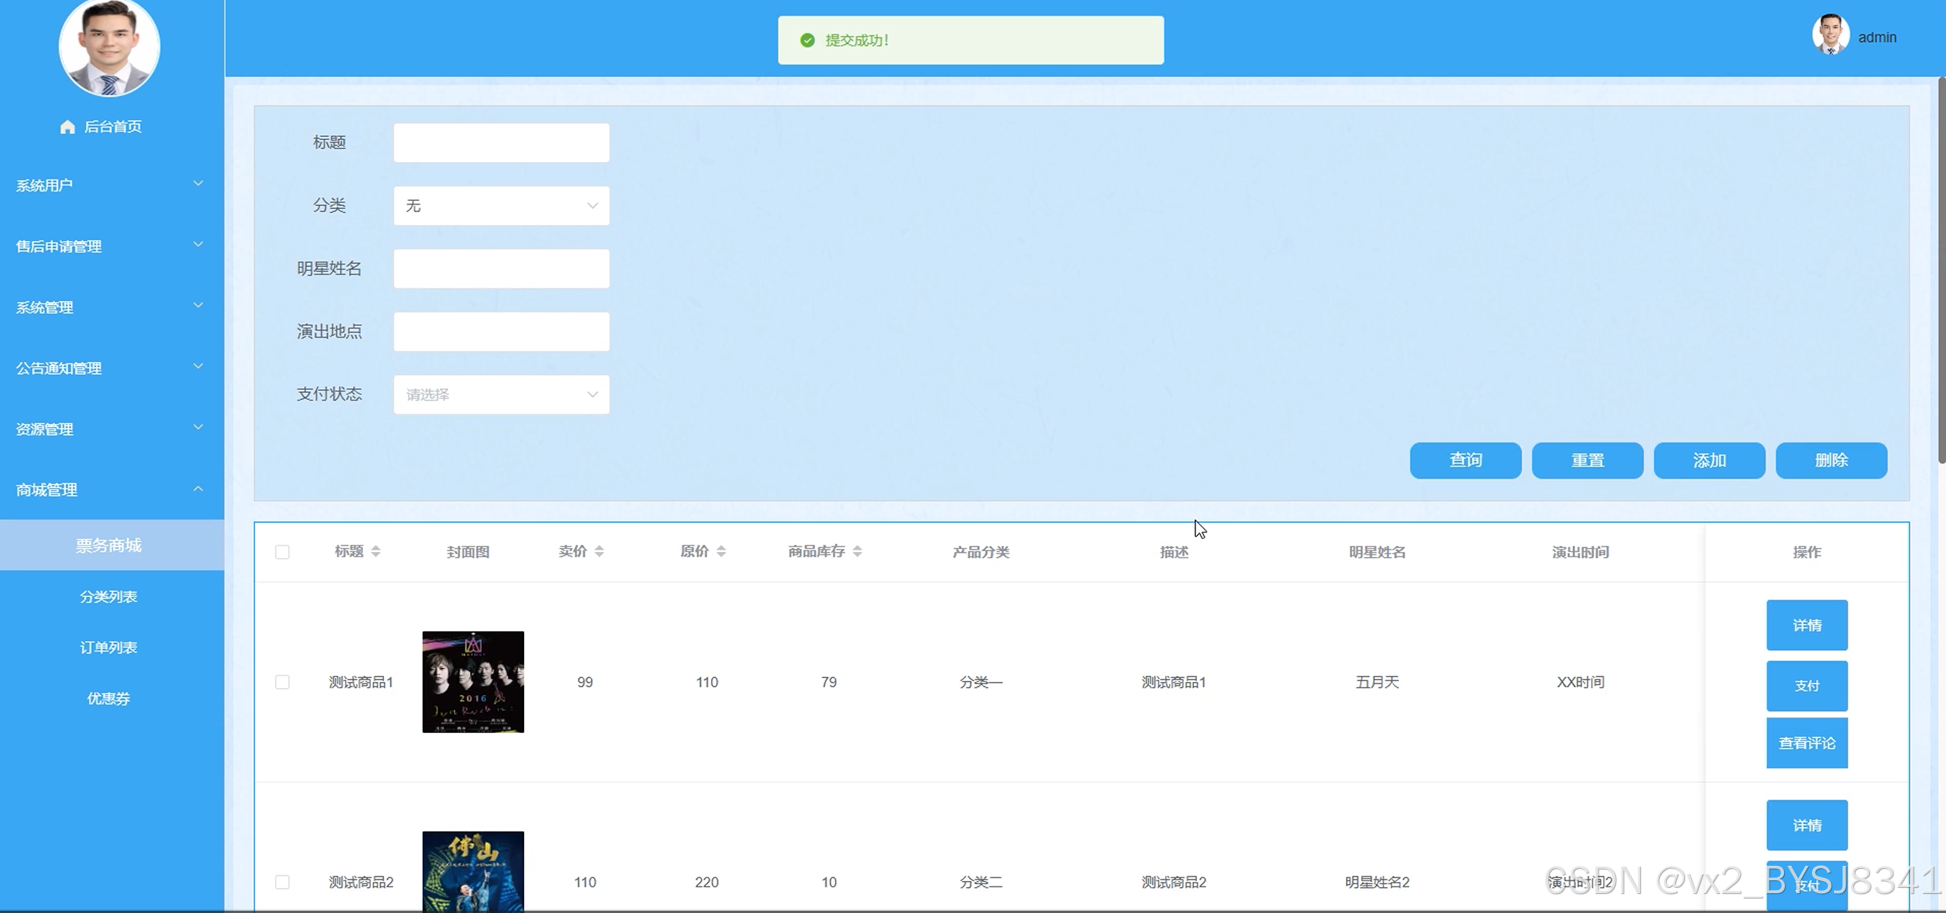
Task: Click the admin avatar in top-right header
Action: 1830,36
